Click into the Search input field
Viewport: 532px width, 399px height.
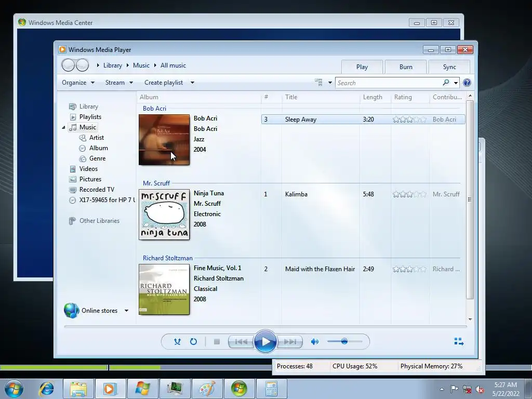[x=389, y=83]
